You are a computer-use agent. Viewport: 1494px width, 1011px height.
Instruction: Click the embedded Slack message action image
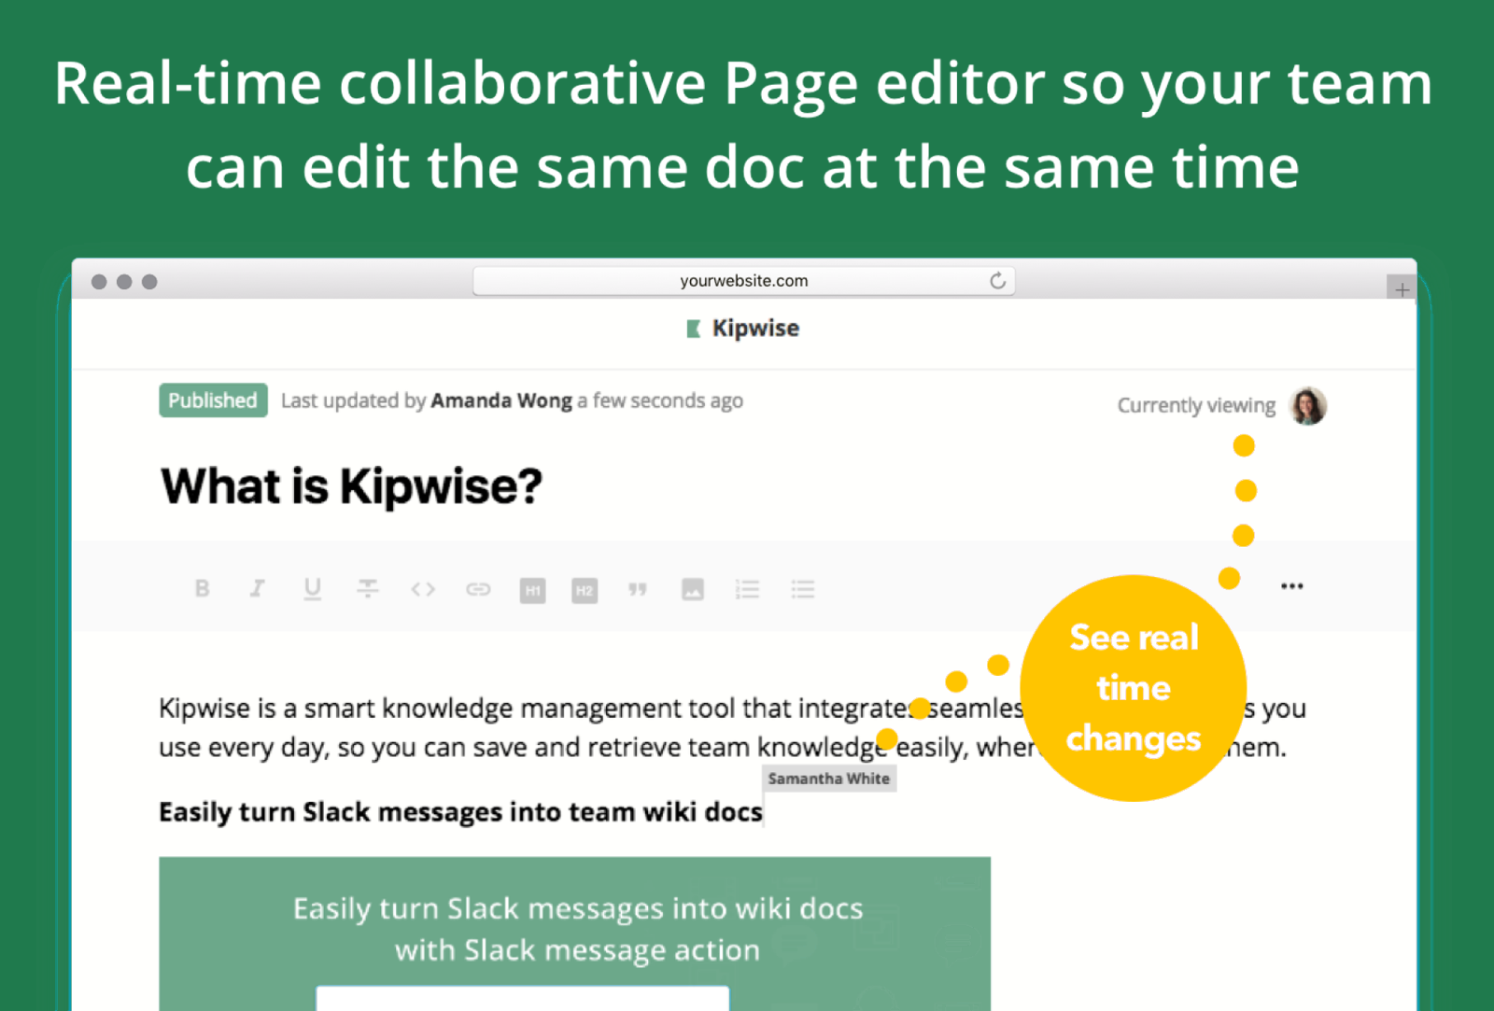[574, 934]
